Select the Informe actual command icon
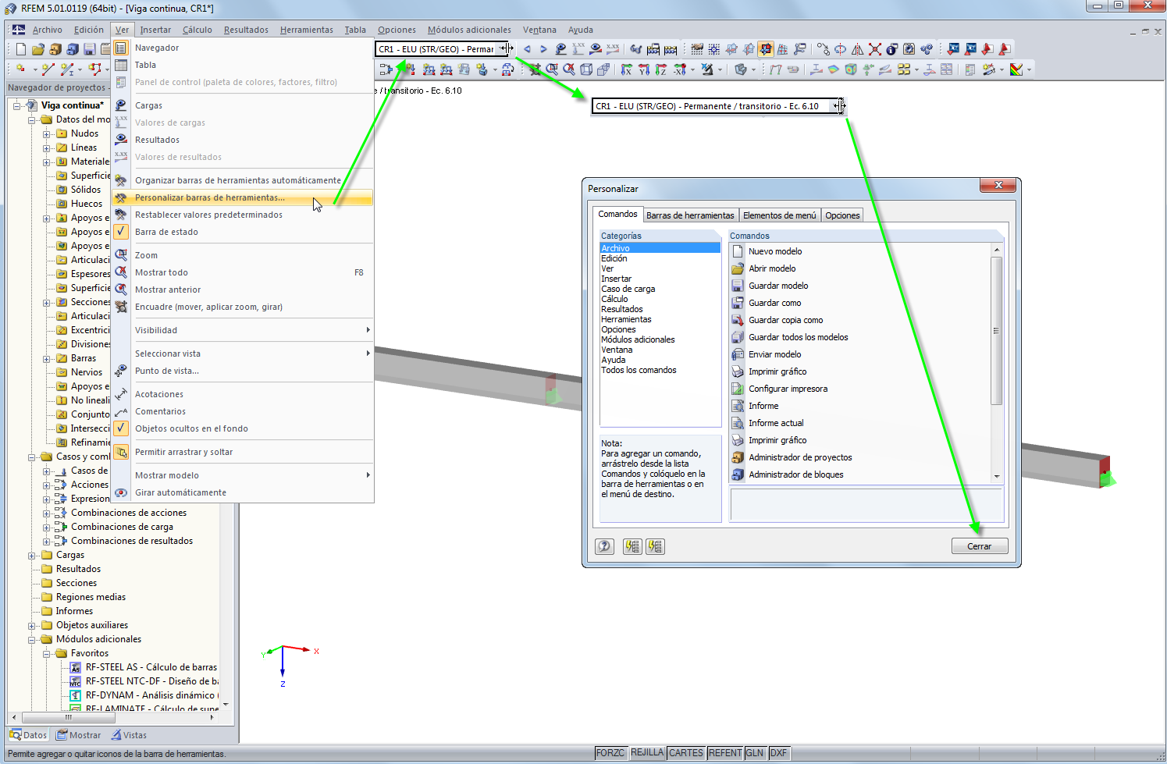This screenshot has height=764, width=1167. pos(738,423)
